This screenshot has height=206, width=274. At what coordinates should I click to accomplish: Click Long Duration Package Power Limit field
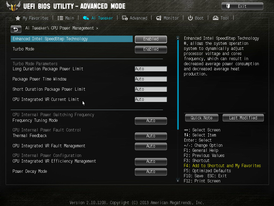(x=151, y=69)
